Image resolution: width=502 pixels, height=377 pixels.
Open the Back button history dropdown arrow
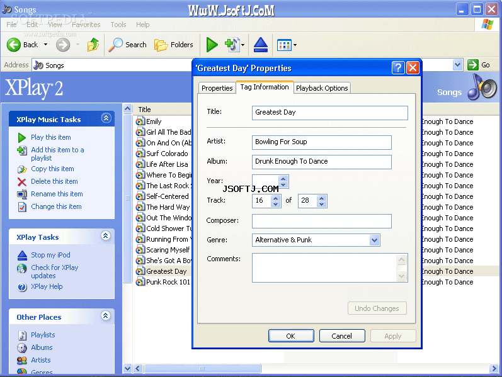click(x=45, y=45)
